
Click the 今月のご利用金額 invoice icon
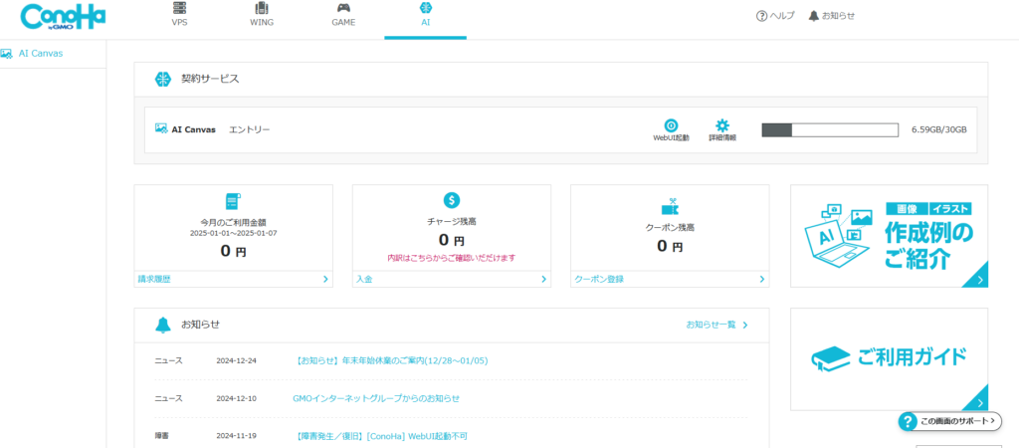click(233, 201)
